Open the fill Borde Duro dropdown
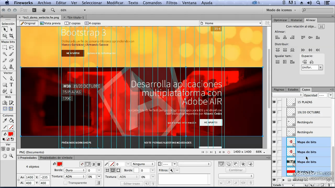The width and height of the screenshot is (335, 188). coord(75,170)
